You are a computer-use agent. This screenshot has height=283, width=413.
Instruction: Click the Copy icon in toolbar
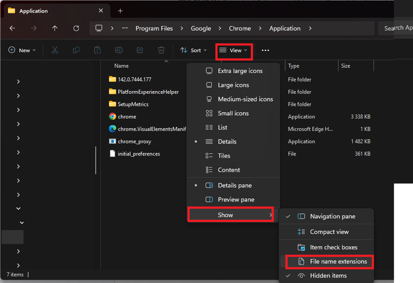coord(76,50)
